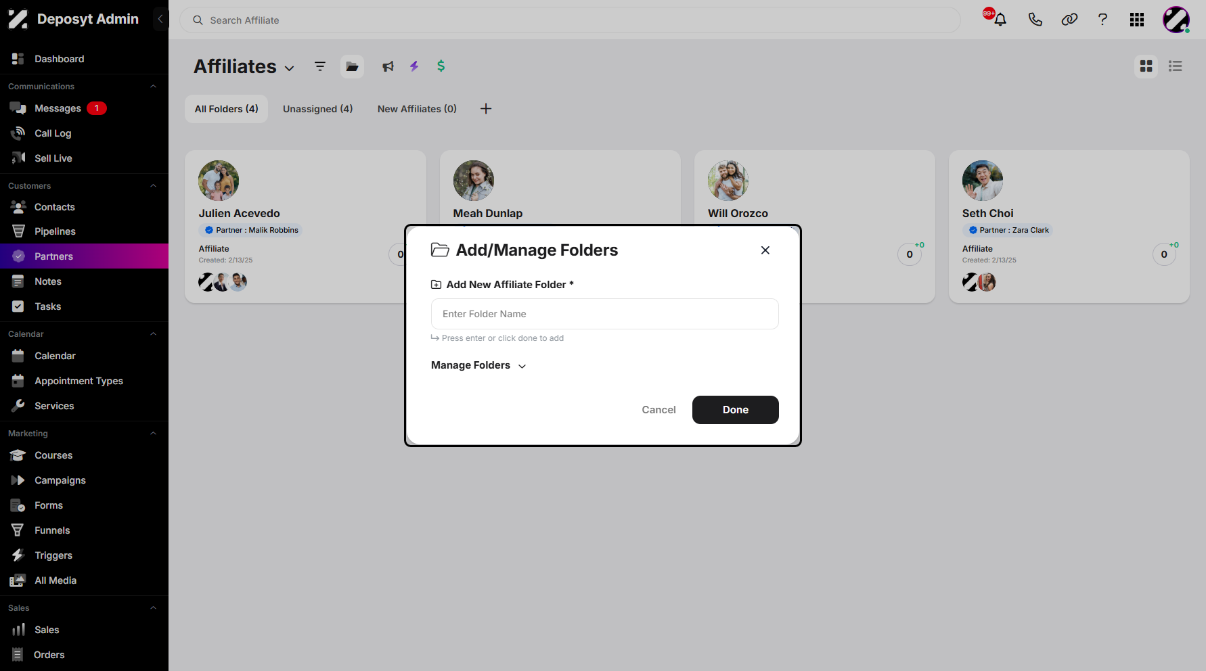
Task: Select the New Affiliates (0) tab
Action: tap(417, 109)
